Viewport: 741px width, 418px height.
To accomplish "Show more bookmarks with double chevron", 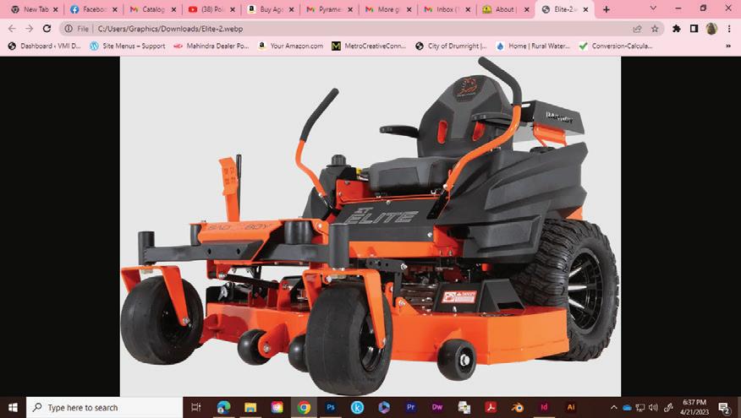I will [x=728, y=46].
